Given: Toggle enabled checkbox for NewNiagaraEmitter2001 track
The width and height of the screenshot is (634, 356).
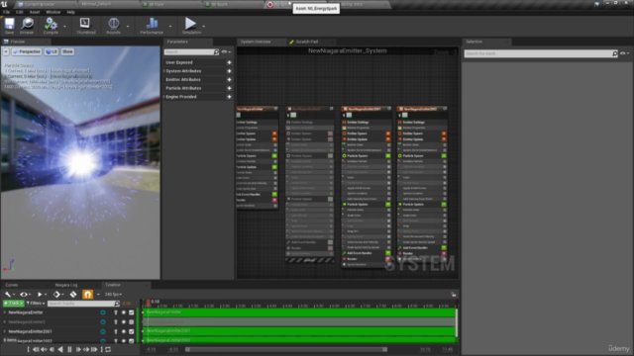Looking at the screenshot, I should point(132,331).
